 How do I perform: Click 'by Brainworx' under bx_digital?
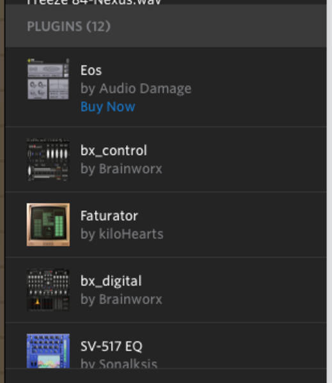pos(121,299)
